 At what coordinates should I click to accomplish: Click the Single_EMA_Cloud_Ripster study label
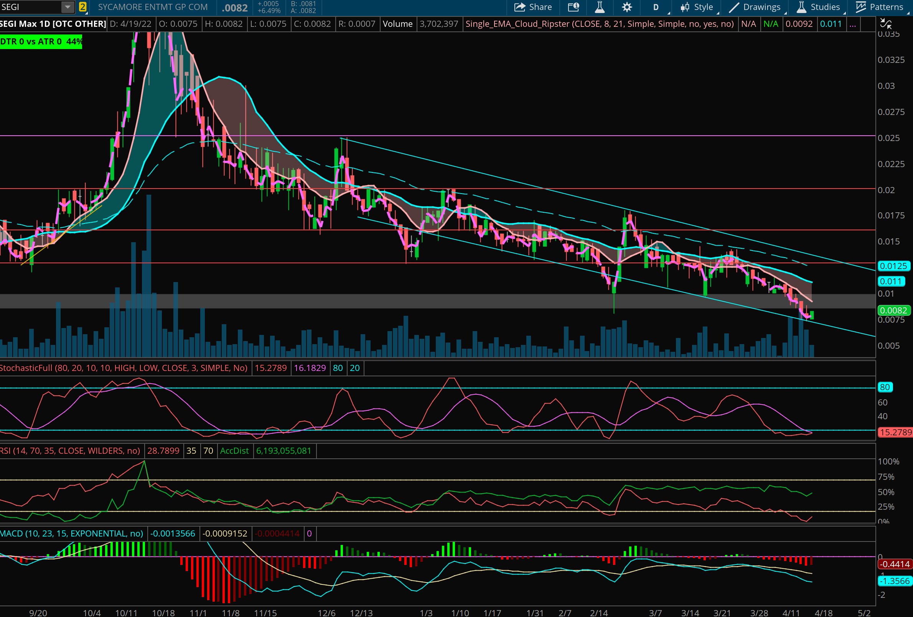pyautogui.click(x=599, y=24)
